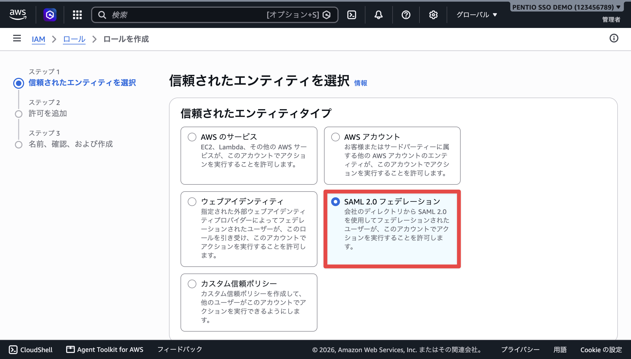
Task: Expand the PENTIO SSO DEMO account menu
Action: 567,7
